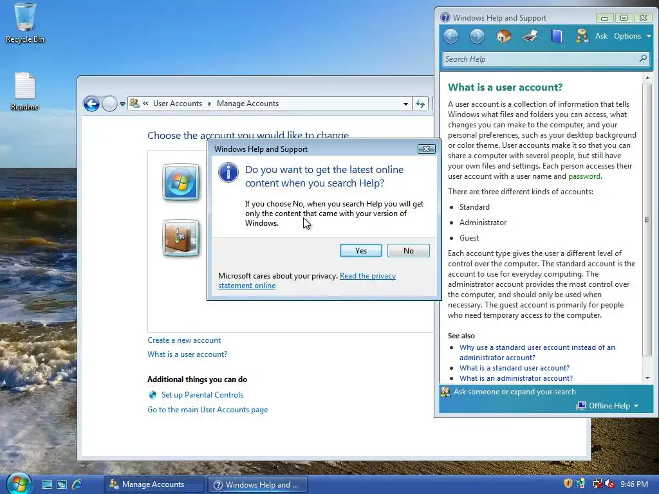Screen dimensions: 659x494
Task: Open the Recycle Bin desktop icon
Action: tap(25, 23)
